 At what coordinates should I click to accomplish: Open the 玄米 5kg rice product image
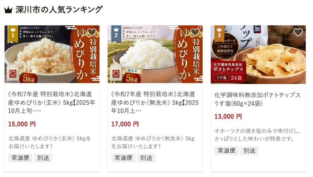coord(52,54)
